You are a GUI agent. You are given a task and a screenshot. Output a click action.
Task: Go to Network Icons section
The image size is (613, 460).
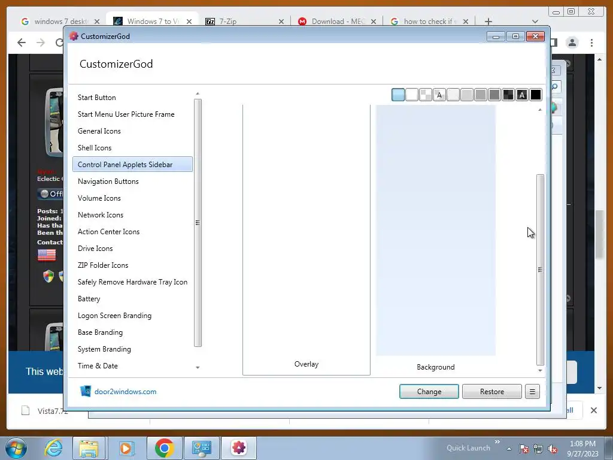tap(101, 215)
